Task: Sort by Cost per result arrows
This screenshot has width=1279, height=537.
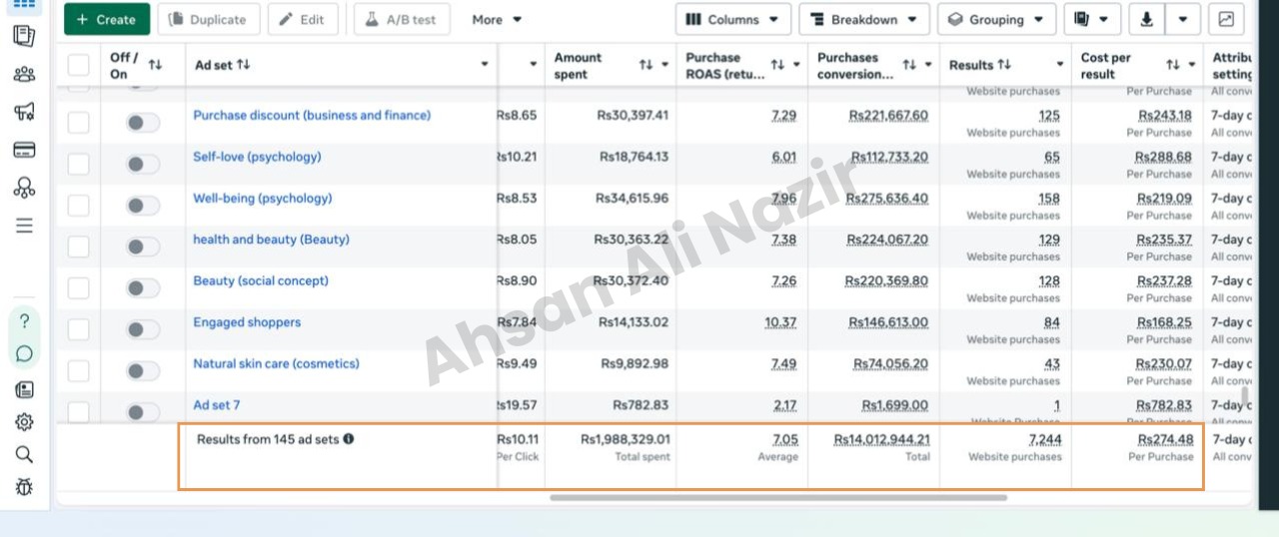Action: 1173,65
